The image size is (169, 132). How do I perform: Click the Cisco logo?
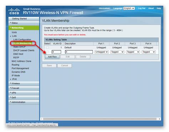pos(14,11)
